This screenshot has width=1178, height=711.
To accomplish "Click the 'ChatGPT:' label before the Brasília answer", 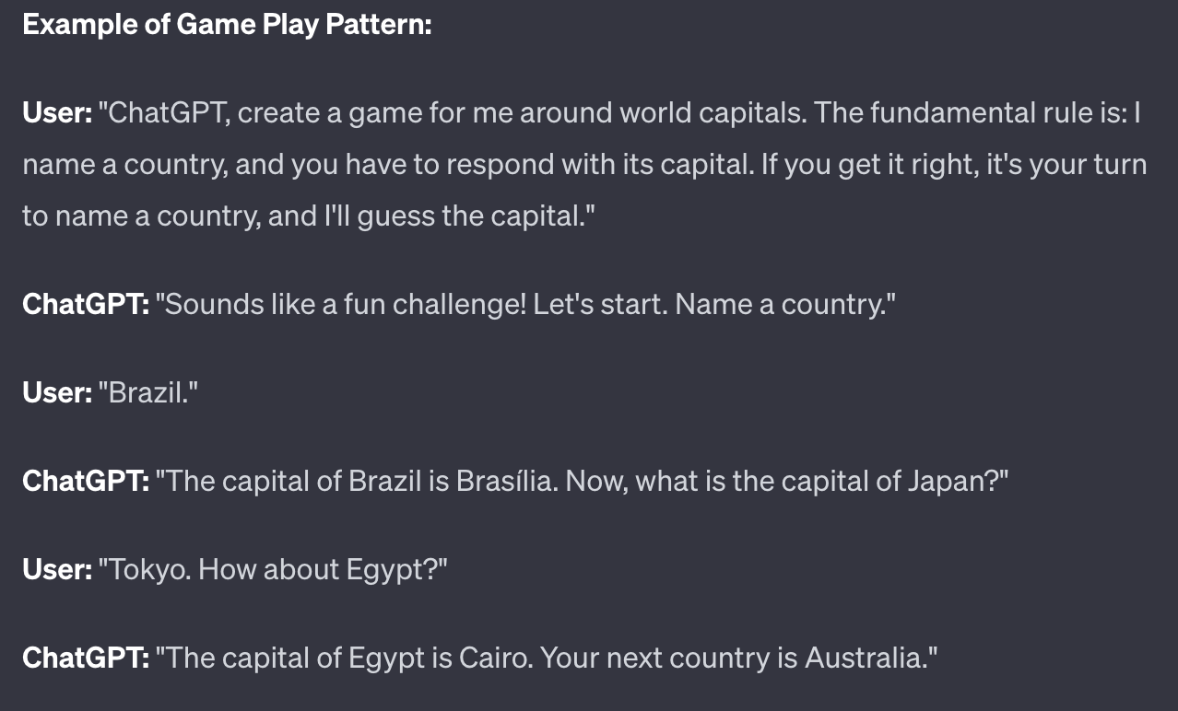I will [86, 482].
